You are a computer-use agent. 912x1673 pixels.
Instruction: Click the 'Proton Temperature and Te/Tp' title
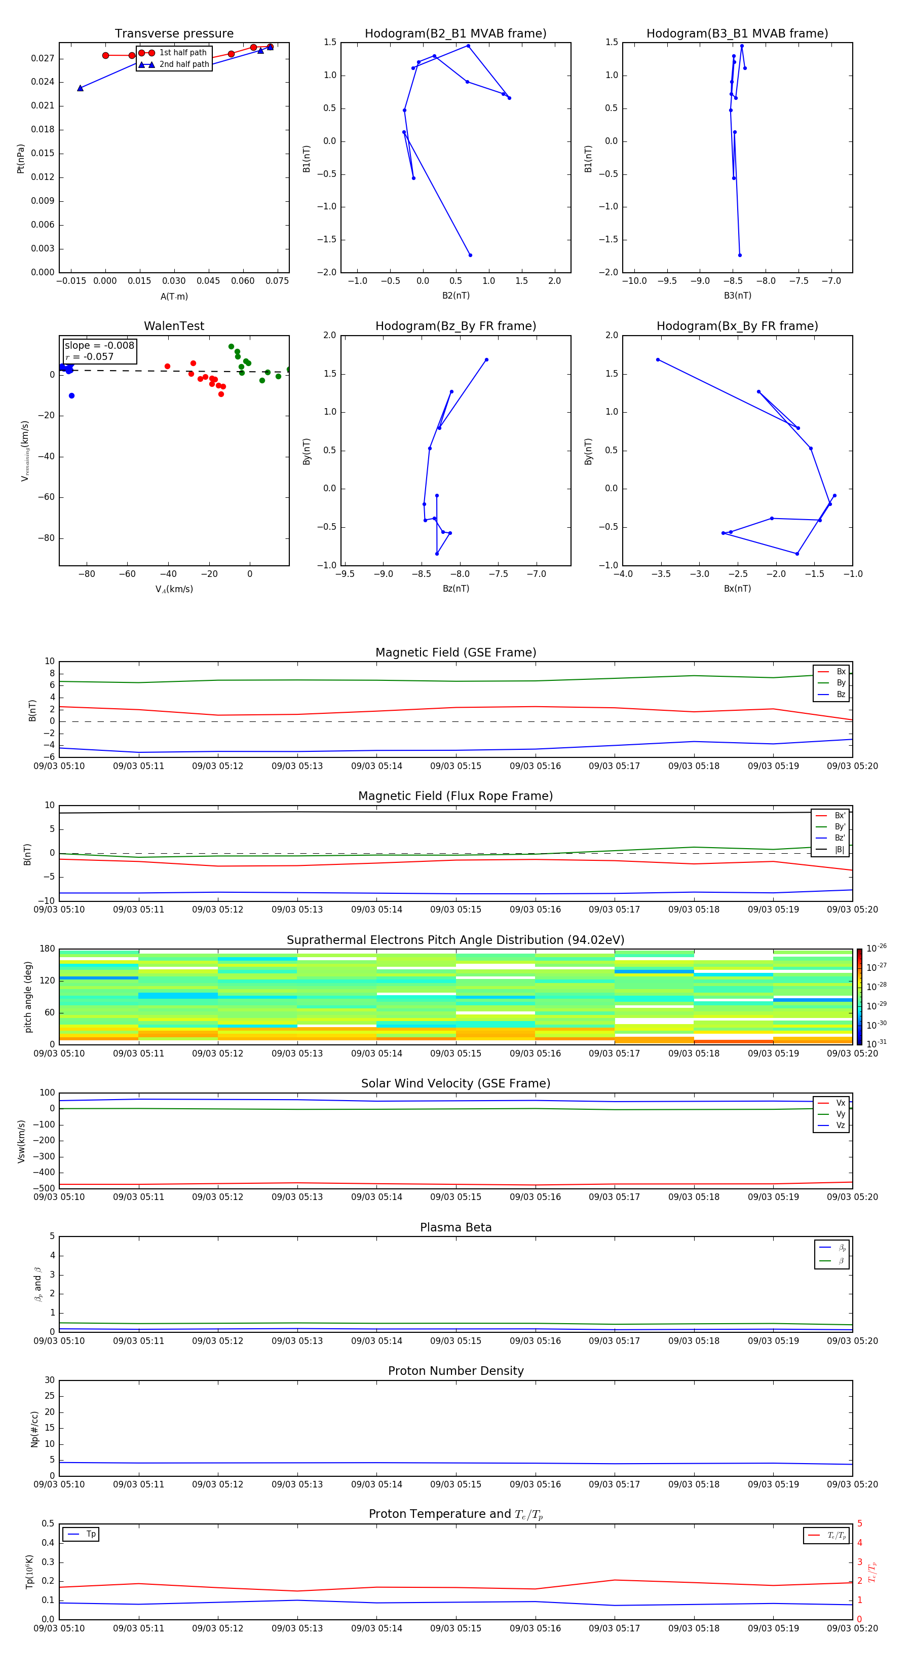point(455,1515)
